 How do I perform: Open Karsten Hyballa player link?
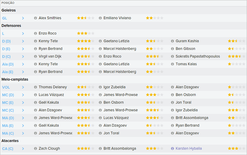pos(190,149)
